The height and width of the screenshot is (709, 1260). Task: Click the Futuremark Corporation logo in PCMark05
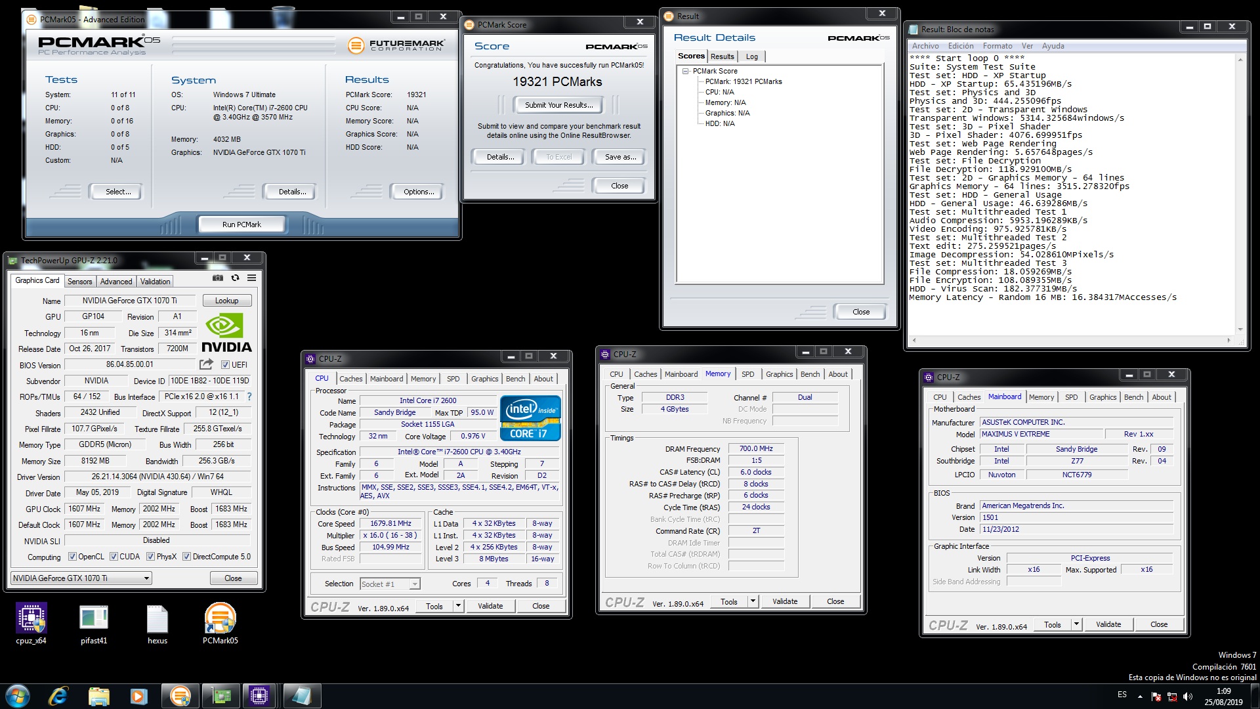click(396, 45)
